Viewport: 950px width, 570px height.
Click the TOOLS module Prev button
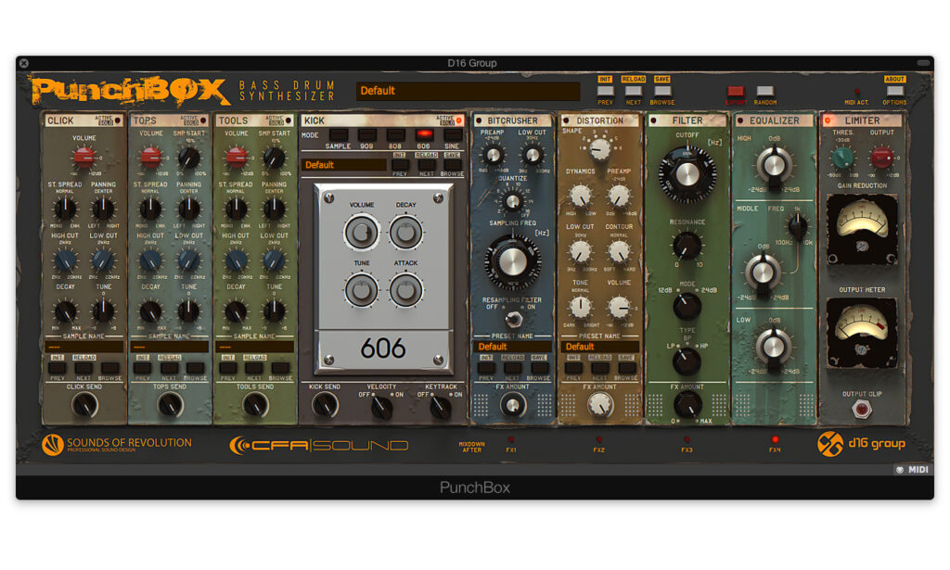coord(228,367)
